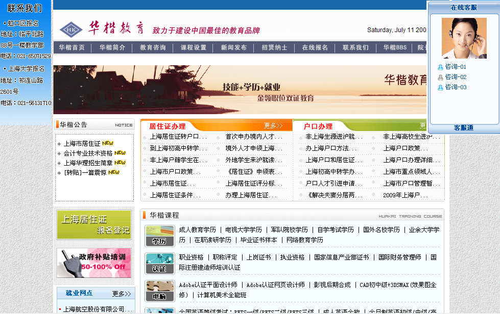Open 上海市户口管理暂 article link
The image size is (500, 314).
pos(411,184)
